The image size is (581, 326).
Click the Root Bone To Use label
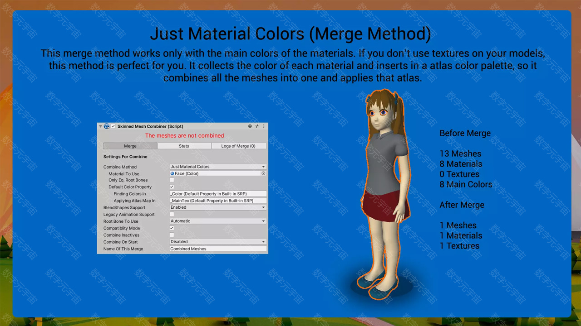tap(121, 221)
